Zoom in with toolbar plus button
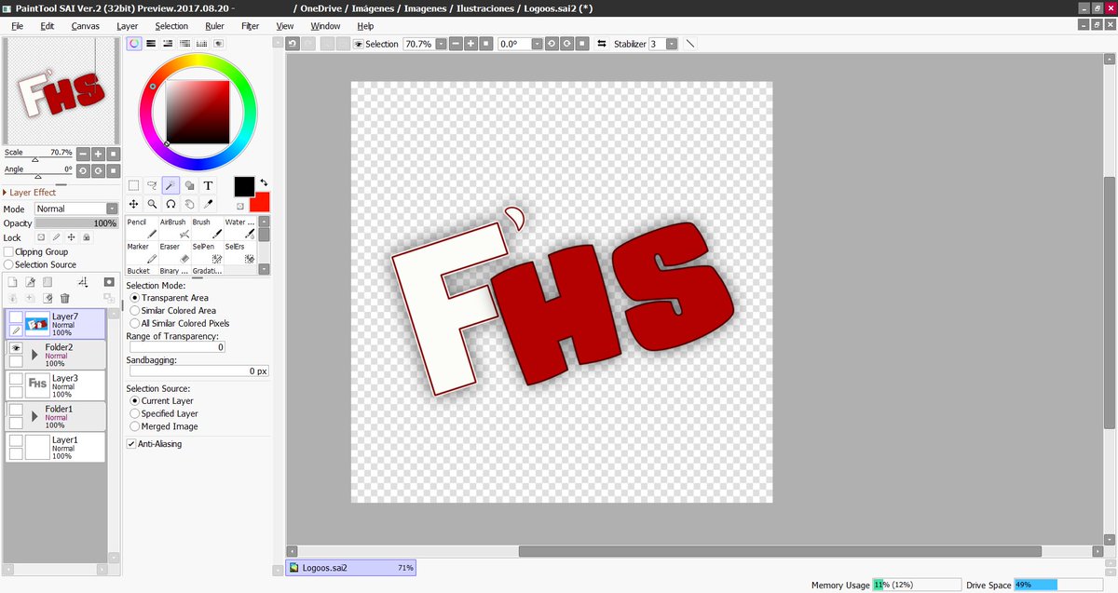This screenshot has width=1118, height=593. pos(470,44)
